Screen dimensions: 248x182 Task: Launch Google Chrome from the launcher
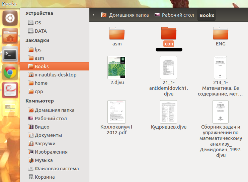pyautogui.click(x=10, y=72)
